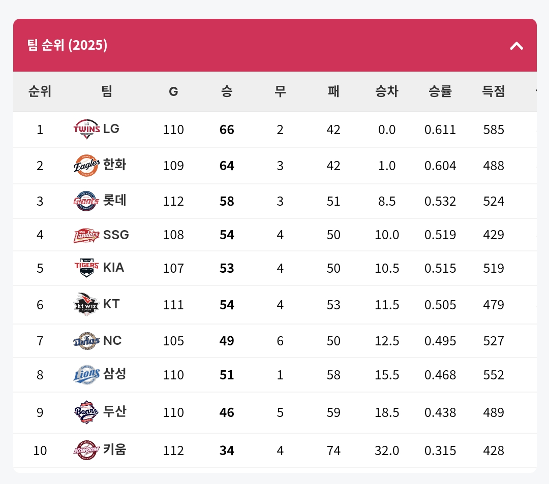This screenshot has height=484, width=549.
Task: Click the Samsung Lions team logo
Action: 86,375
